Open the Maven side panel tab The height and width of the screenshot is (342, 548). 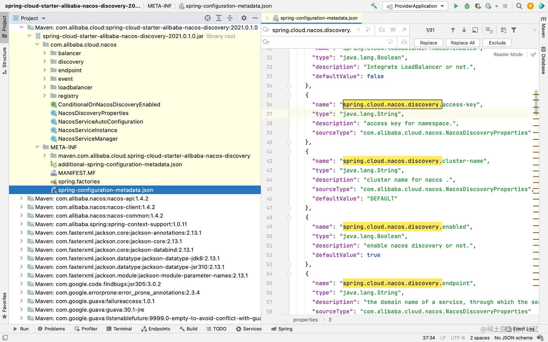point(543,27)
